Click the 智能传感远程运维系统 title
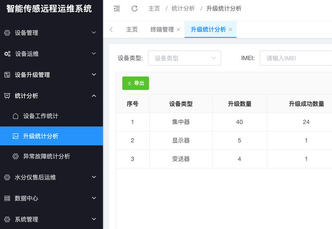Viewport: 332px width, 229px height. (49, 9)
